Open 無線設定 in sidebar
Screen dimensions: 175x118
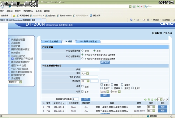tap(16, 53)
